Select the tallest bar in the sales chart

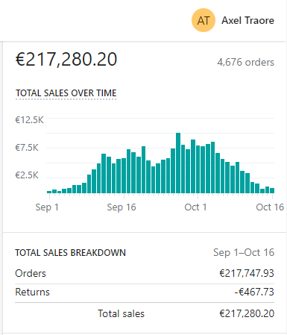(x=178, y=163)
